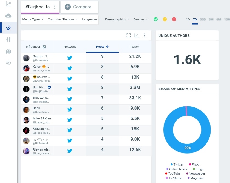This screenshot has width=230, height=183.
Task: Toggle the neutral sentiment emoji filter
Action: [165, 19]
